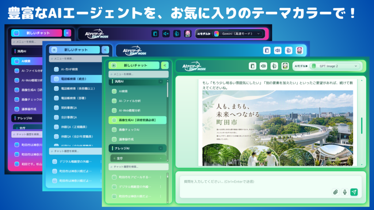Open the pink-haired avatar in purple window

(188, 34)
